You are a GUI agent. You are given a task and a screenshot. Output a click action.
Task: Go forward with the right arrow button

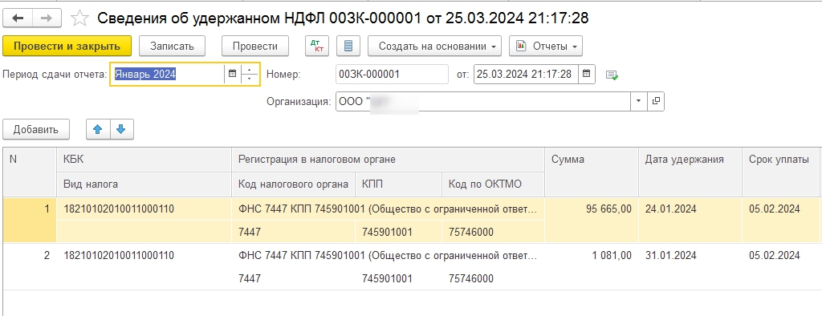[x=47, y=18]
